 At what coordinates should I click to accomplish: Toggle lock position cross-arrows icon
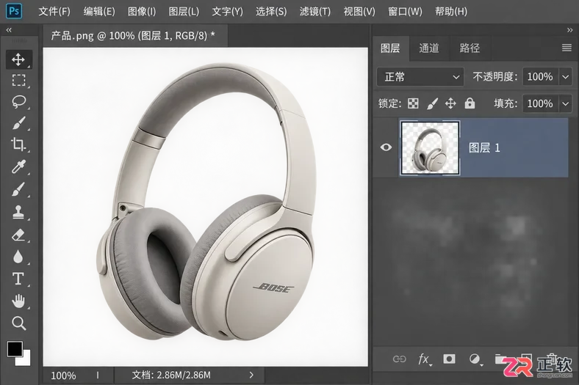(450, 103)
